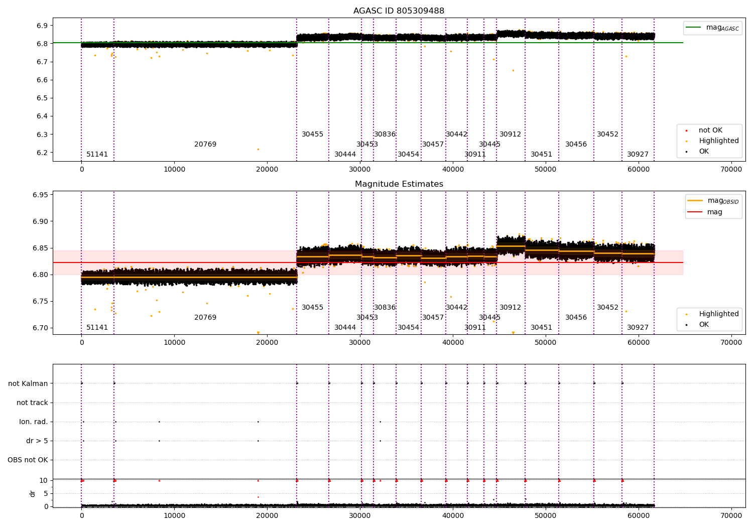Image resolution: width=753 pixels, height=527 pixels.
Task: Click OBSID label 30457 in top plot
Action: coord(433,145)
